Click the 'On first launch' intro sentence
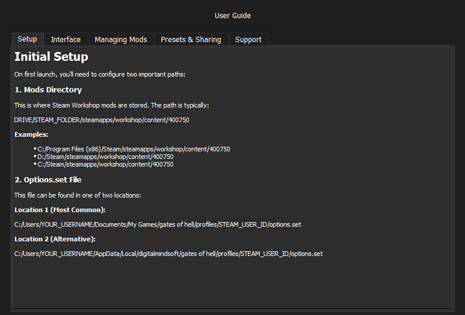 99,75
